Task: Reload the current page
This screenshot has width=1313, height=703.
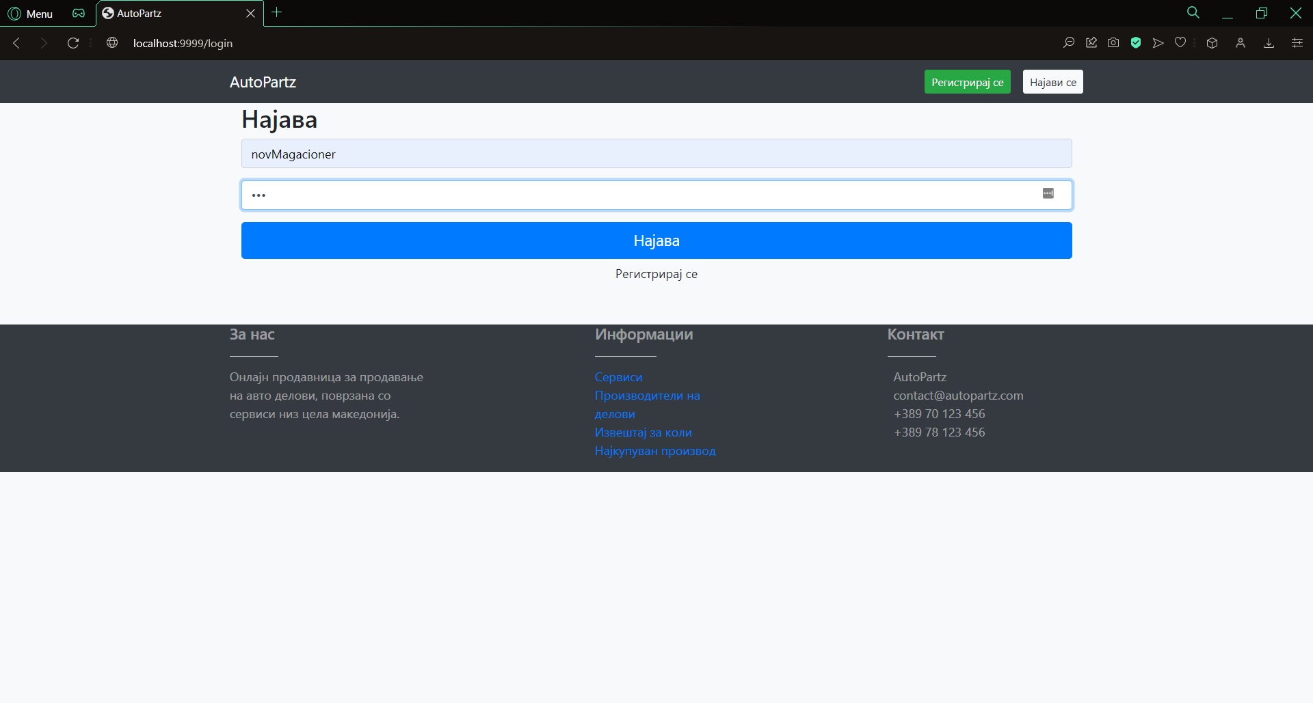Action: tap(73, 43)
